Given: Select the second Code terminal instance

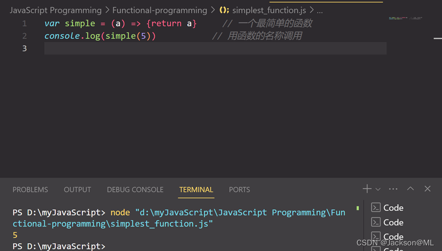Looking at the screenshot, I should 387,222.
